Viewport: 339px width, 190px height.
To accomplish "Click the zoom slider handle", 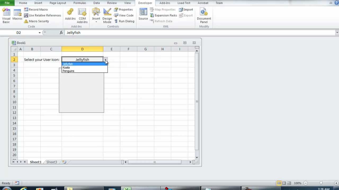I will 321,183.
